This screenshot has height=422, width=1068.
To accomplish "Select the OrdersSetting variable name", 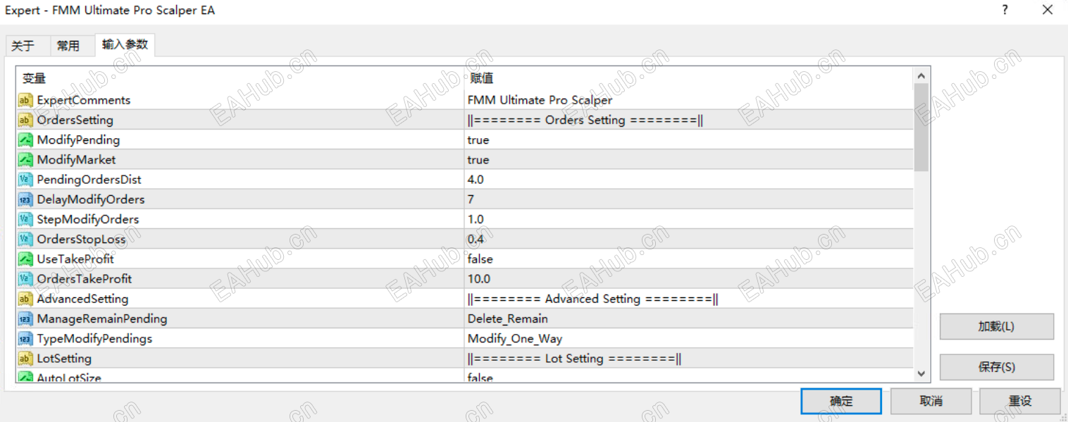I will [x=75, y=120].
